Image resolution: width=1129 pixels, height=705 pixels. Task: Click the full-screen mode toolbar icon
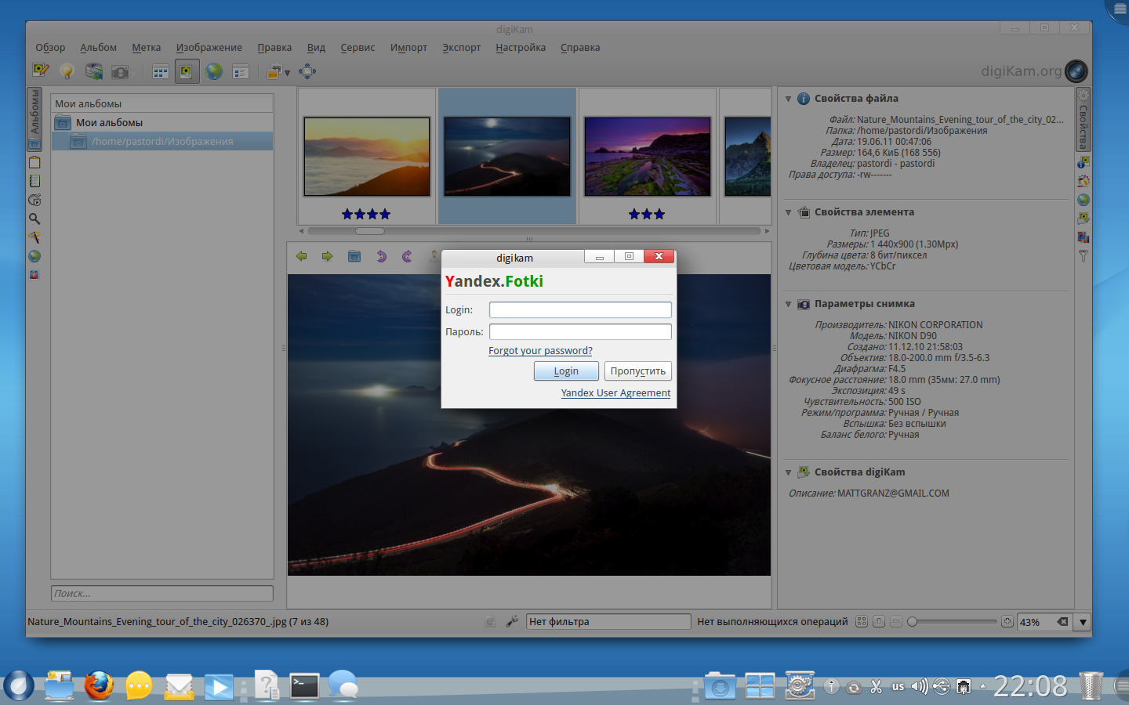point(307,71)
